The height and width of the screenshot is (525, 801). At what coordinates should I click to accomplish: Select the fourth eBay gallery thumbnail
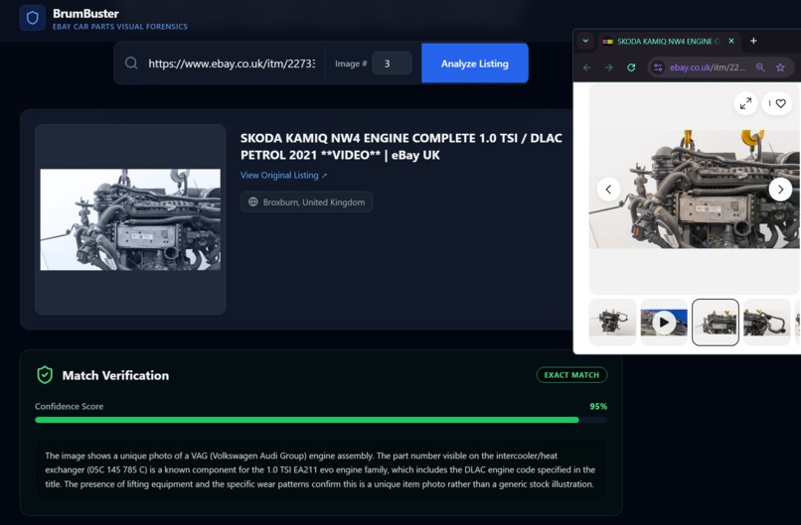pyautogui.click(x=767, y=323)
